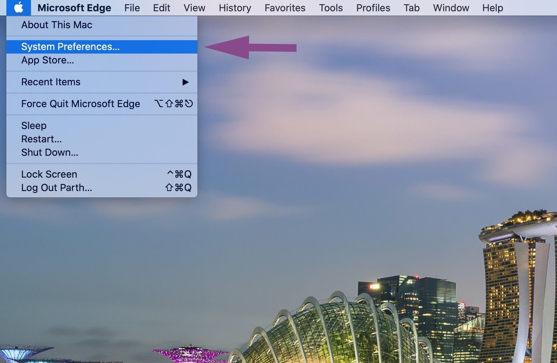
Task: Open the Edit menu
Action: (162, 8)
